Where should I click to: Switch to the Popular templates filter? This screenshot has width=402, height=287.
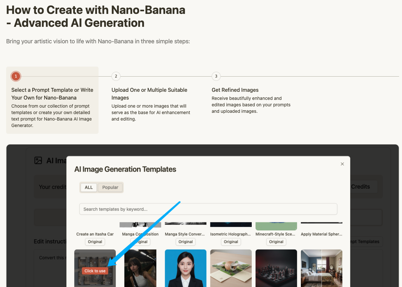tap(110, 187)
